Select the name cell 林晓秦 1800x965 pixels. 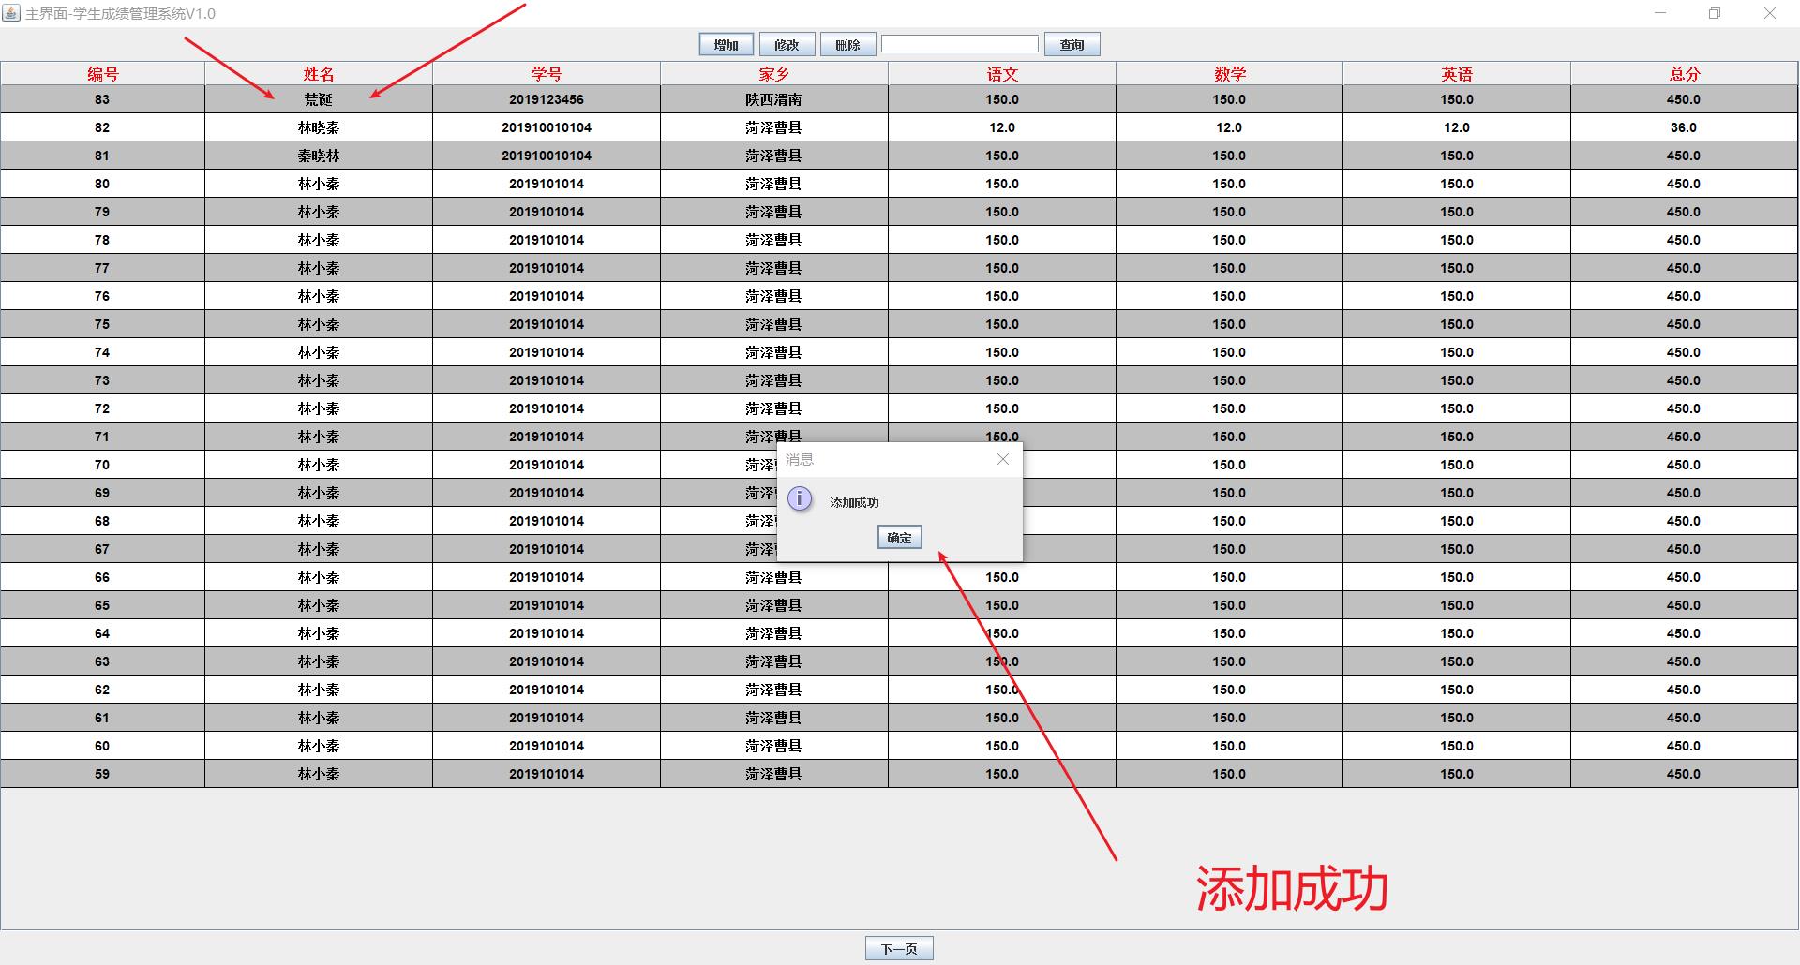[x=319, y=127]
